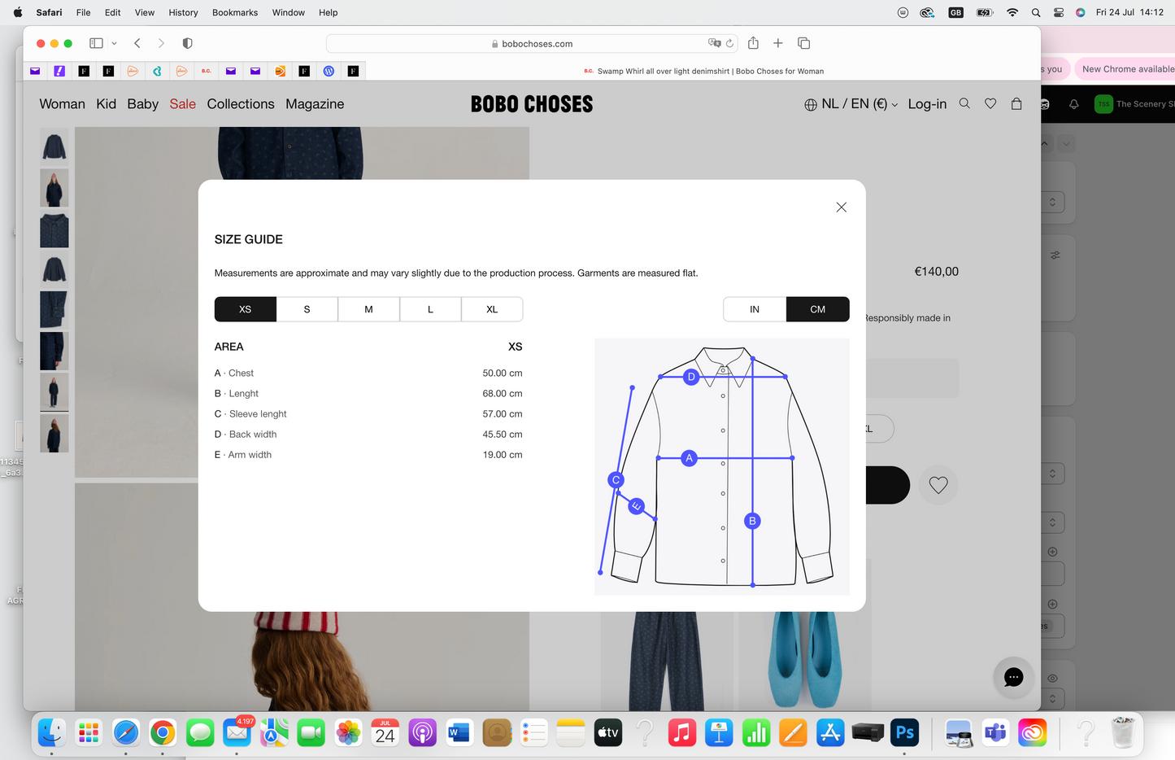This screenshot has width=1175, height=760.
Task: Open Control Center in menu bar
Action: coord(1059,12)
